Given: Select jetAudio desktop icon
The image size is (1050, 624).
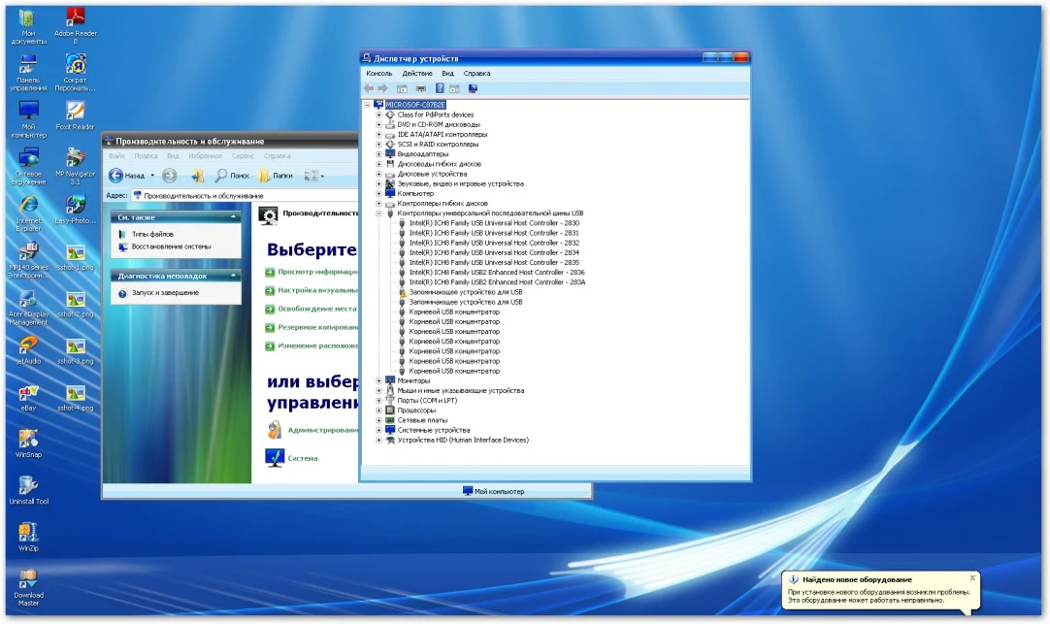Looking at the screenshot, I should pyautogui.click(x=28, y=350).
